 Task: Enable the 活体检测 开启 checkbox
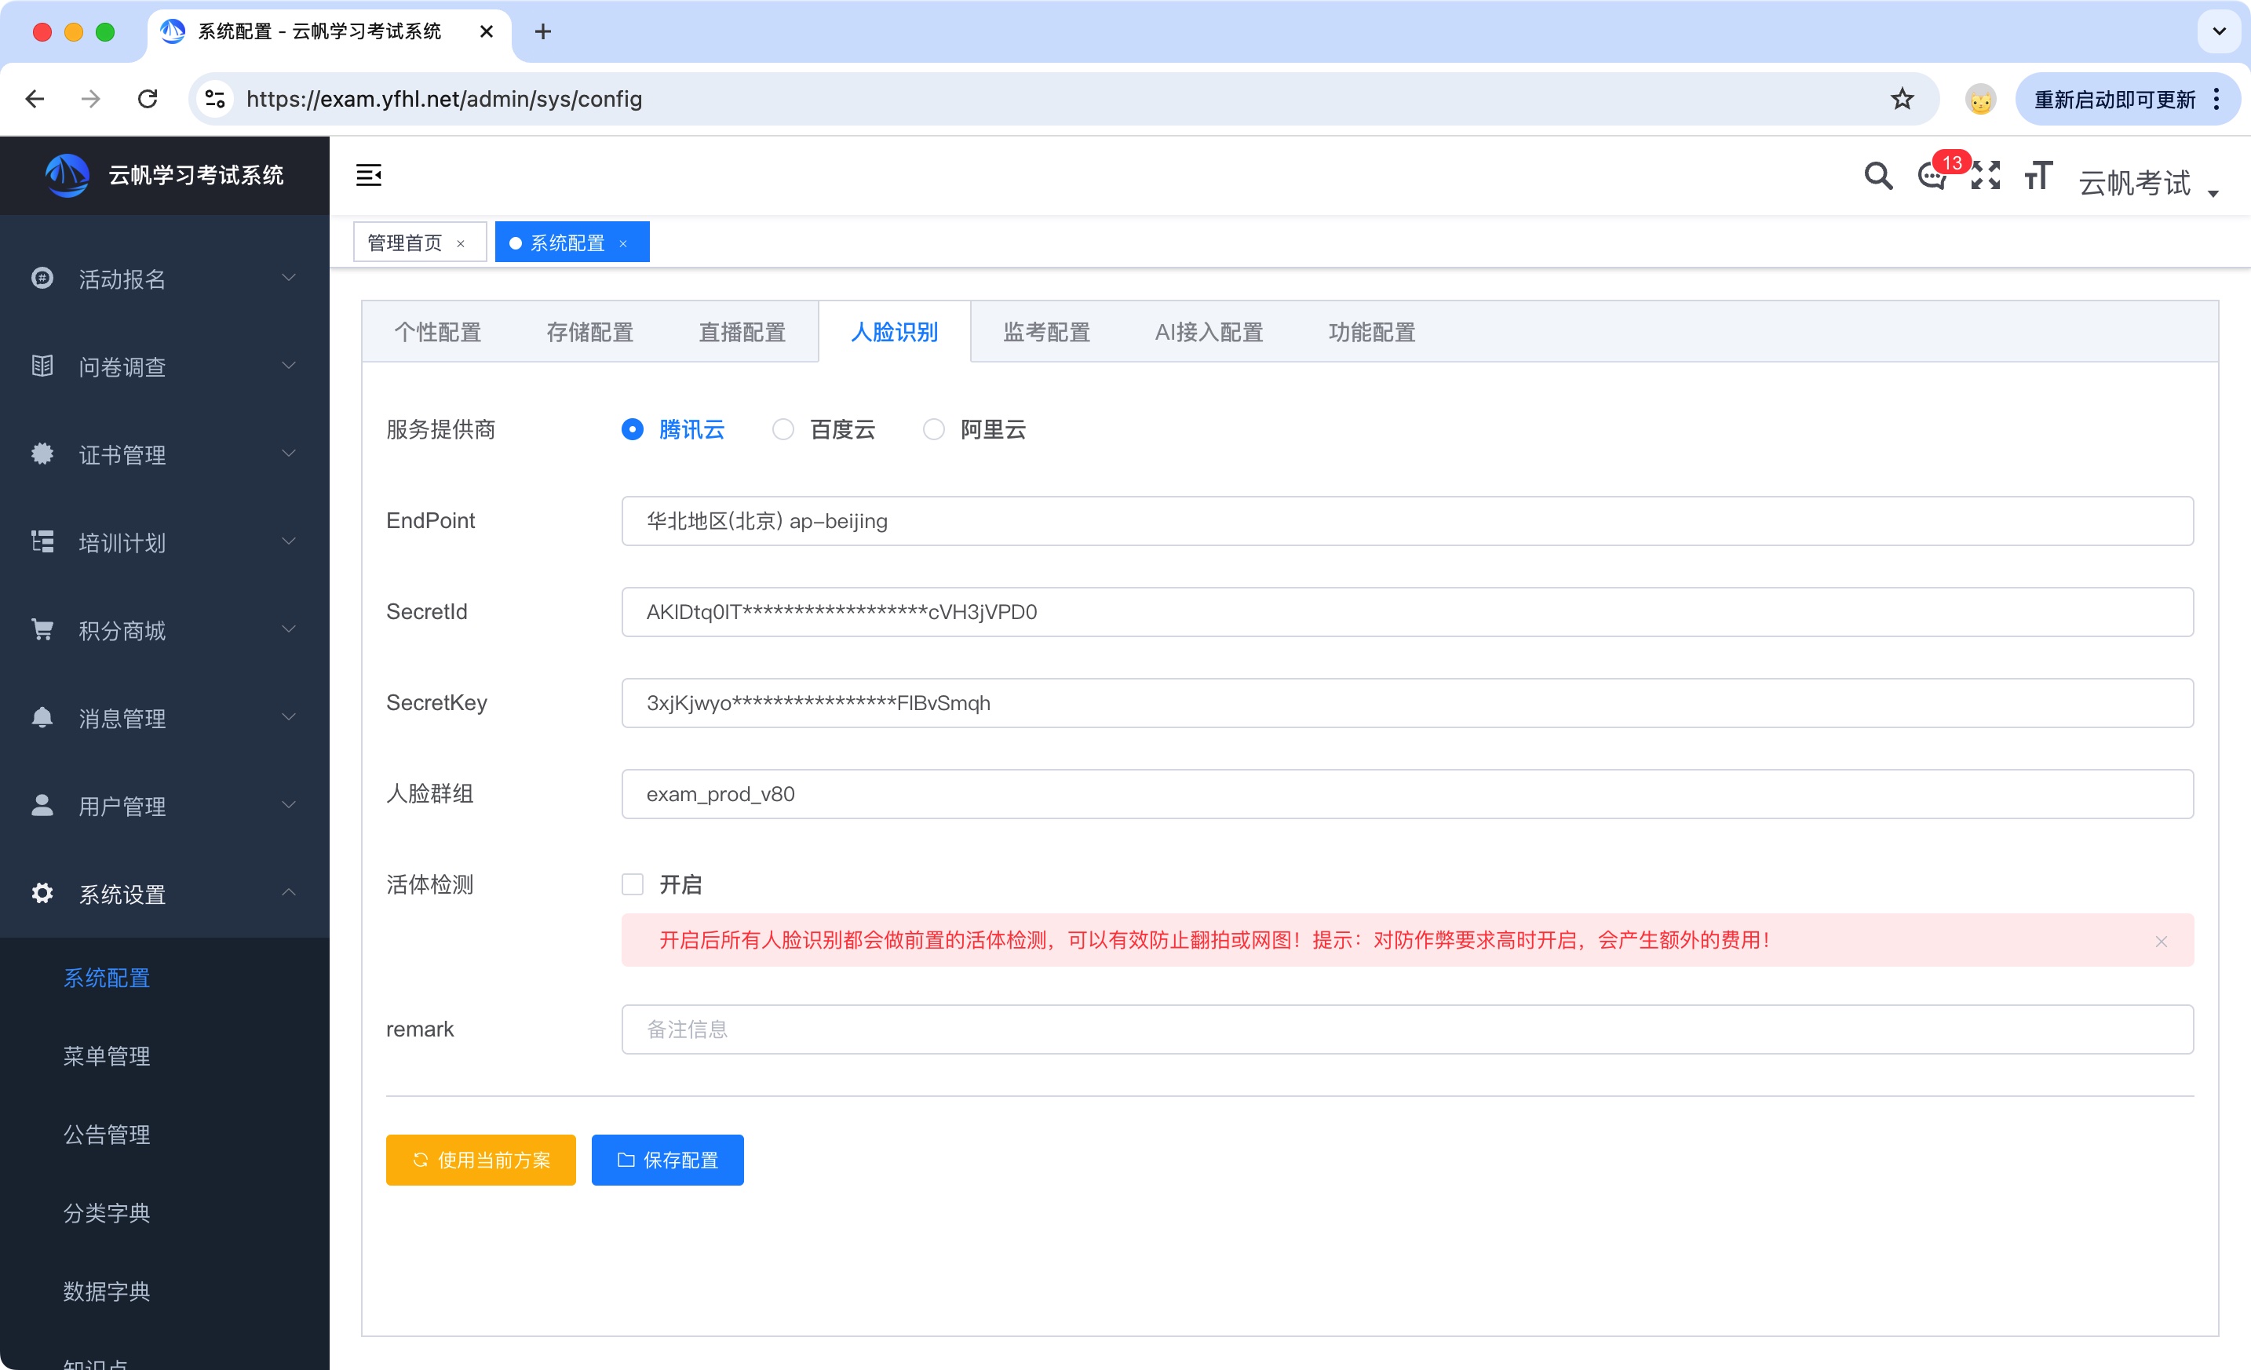click(x=632, y=884)
